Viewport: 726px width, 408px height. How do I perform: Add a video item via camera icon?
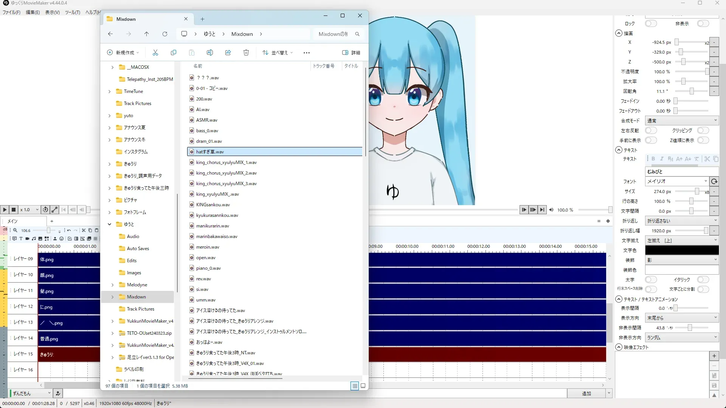click(x=28, y=239)
